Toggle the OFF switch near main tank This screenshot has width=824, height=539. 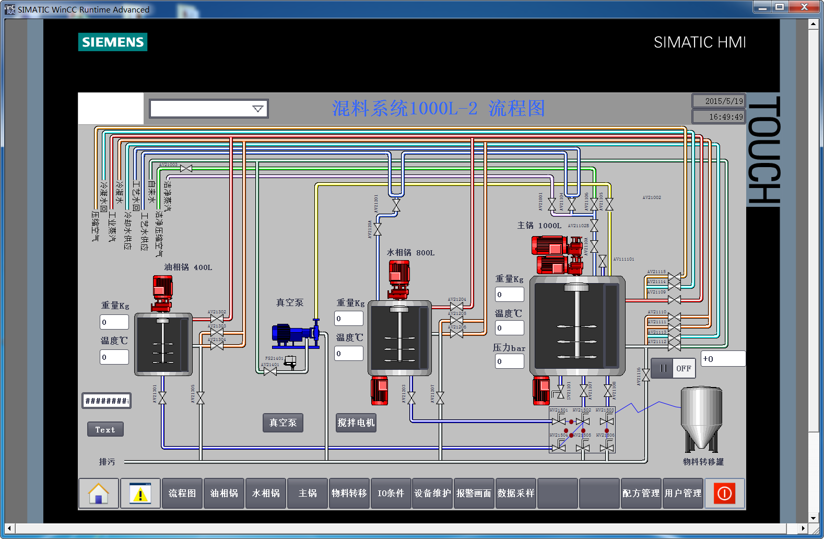pos(673,368)
